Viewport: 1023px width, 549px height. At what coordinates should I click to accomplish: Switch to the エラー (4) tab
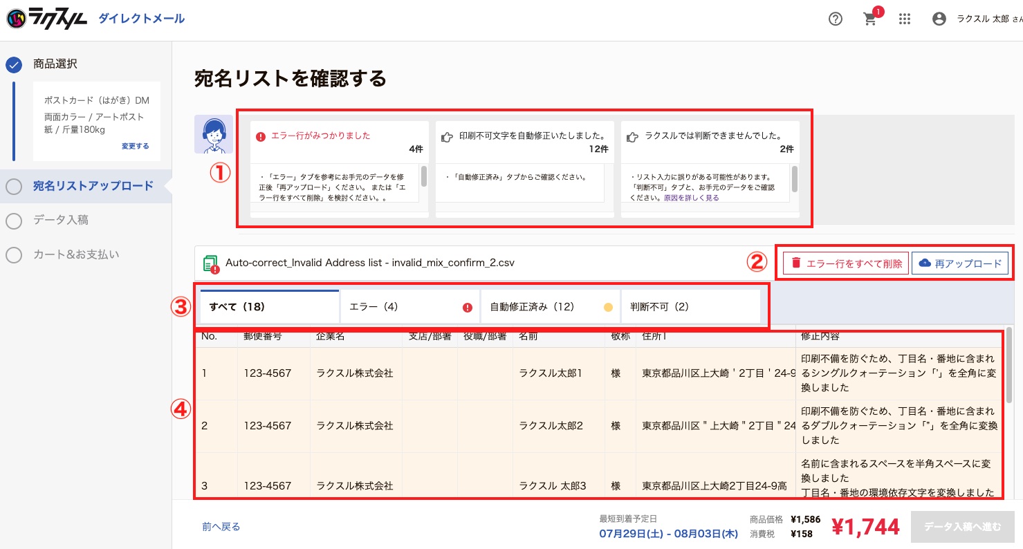pyautogui.click(x=409, y=307)
